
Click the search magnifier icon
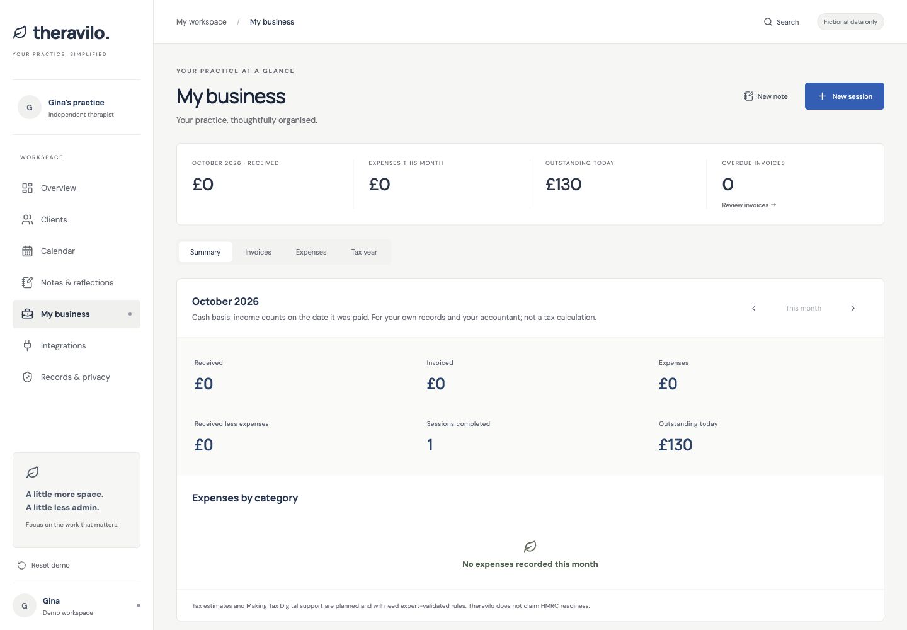pos(768,22)
